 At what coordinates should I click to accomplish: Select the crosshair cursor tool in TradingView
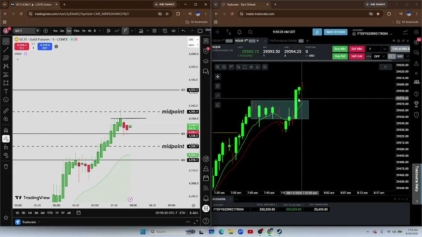coord(6,41)
